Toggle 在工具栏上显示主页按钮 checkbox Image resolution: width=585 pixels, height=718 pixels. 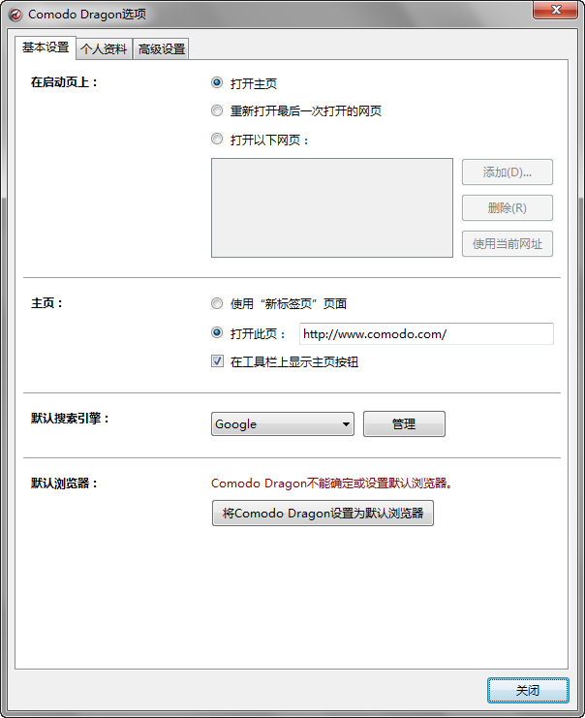[217, 361]
